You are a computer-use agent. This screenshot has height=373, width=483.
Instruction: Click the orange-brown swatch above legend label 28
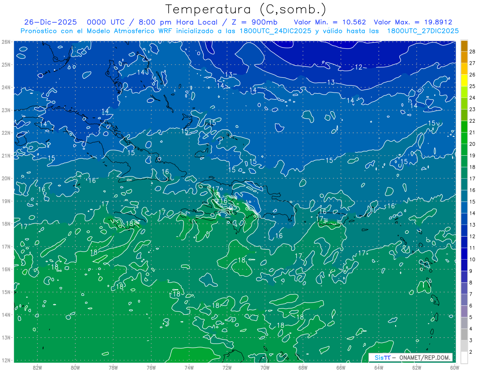(464, 46)
